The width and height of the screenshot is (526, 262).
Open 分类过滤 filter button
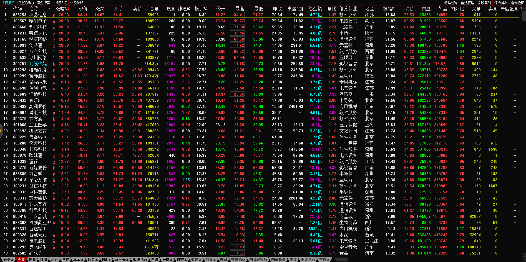pyautogui.click(x=451, y=3)
